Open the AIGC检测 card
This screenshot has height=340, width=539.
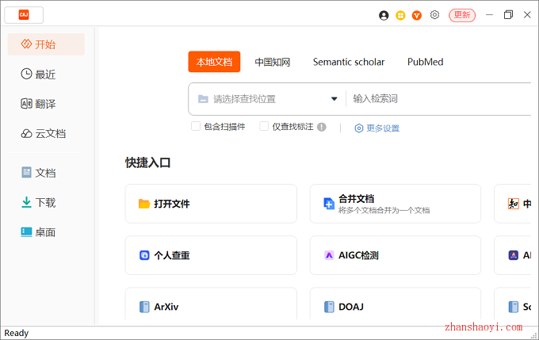coord(396,255)
